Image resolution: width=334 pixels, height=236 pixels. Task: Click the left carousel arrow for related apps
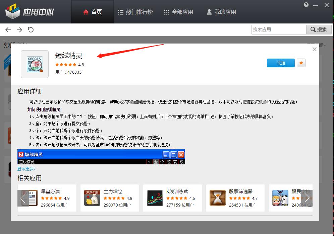(23, 198)
